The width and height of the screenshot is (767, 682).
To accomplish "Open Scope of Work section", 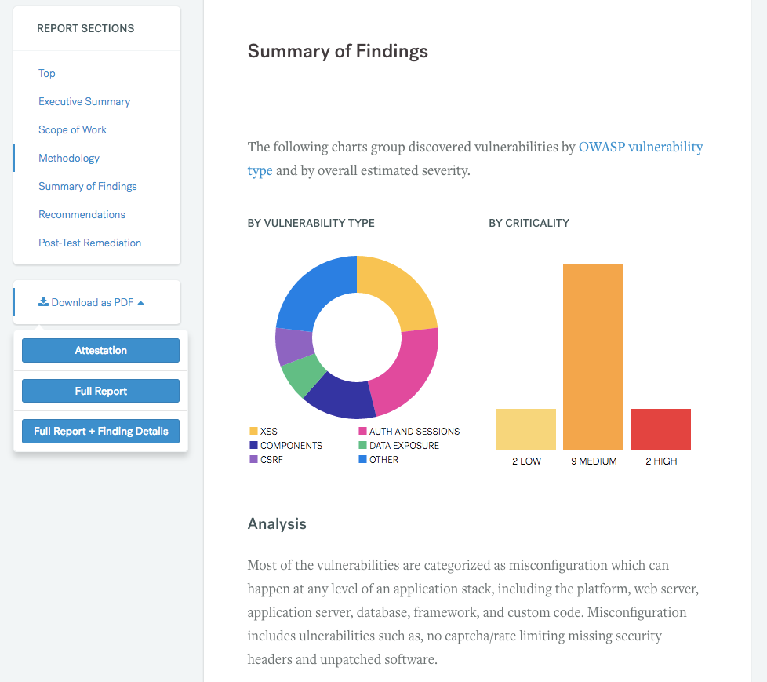I will point(72,129).
